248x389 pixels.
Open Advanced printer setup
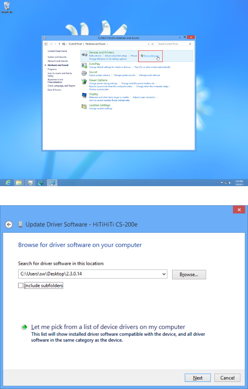[116, 56]
